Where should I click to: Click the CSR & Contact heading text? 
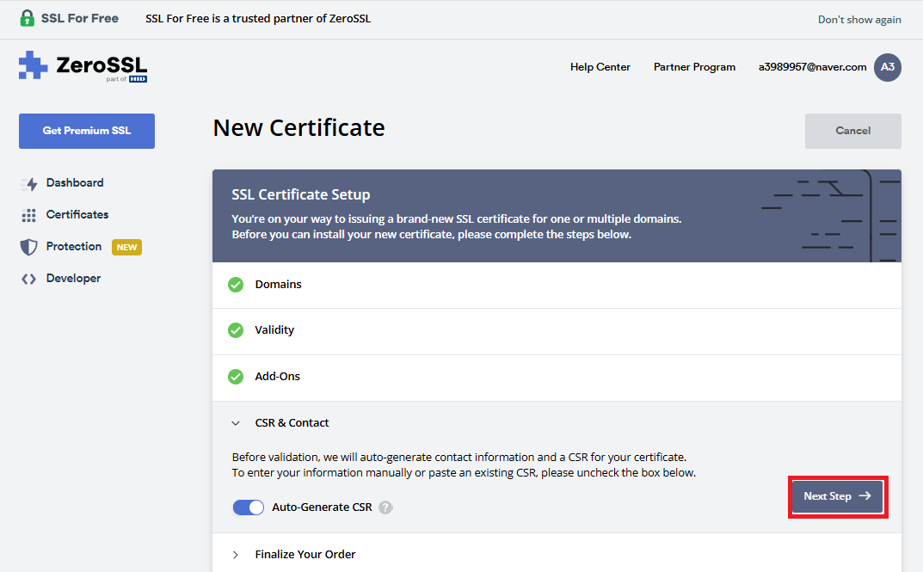tap(292, 423)
